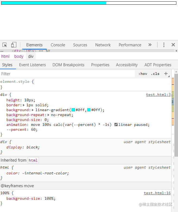Select body in the breadcrumb

19,56
